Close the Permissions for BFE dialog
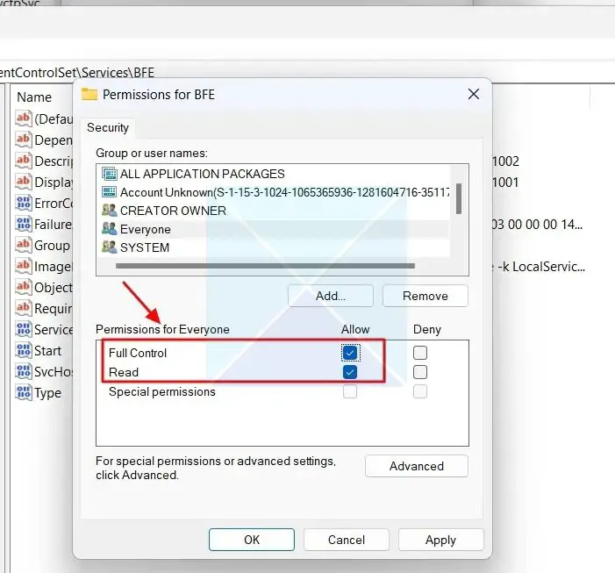The width and height of the screenshot is (615, 573). coord(474,94)
